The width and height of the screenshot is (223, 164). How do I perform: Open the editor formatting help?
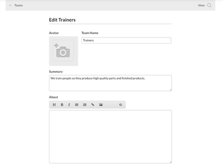121,105
